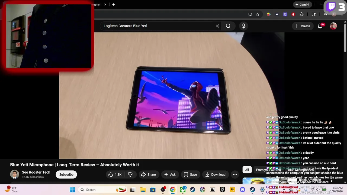Click the multicolor circles extension icon

(269, 14)
